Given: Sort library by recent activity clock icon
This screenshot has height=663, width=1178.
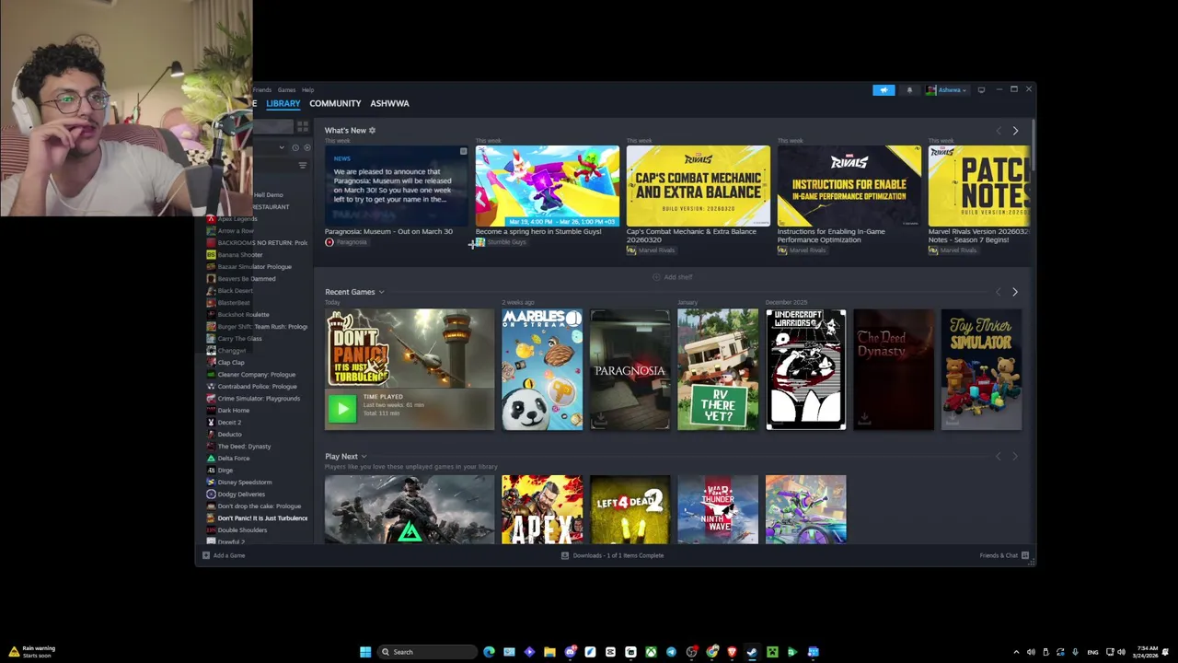Looking at the screenshot, I should (x=295, y=147).
